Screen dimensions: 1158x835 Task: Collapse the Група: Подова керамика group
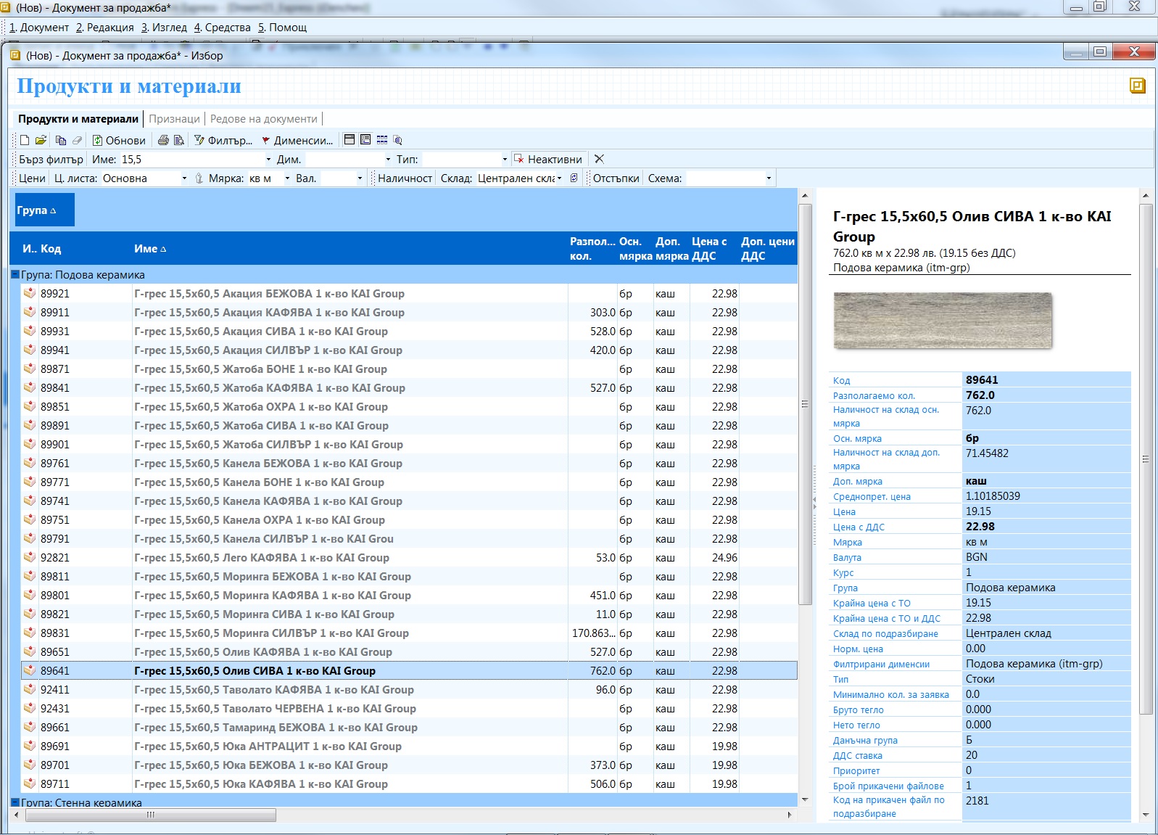[15, 275]
